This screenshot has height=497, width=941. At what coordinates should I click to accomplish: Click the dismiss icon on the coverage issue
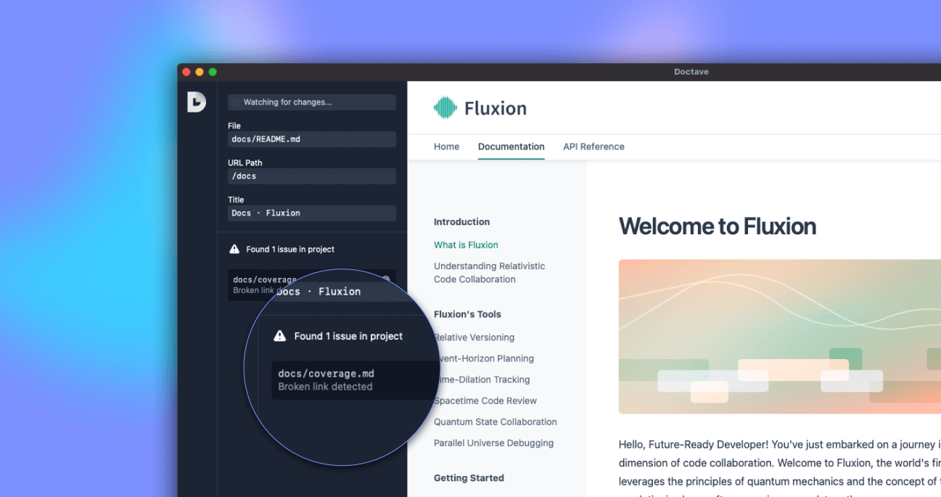tap(387, 279)
